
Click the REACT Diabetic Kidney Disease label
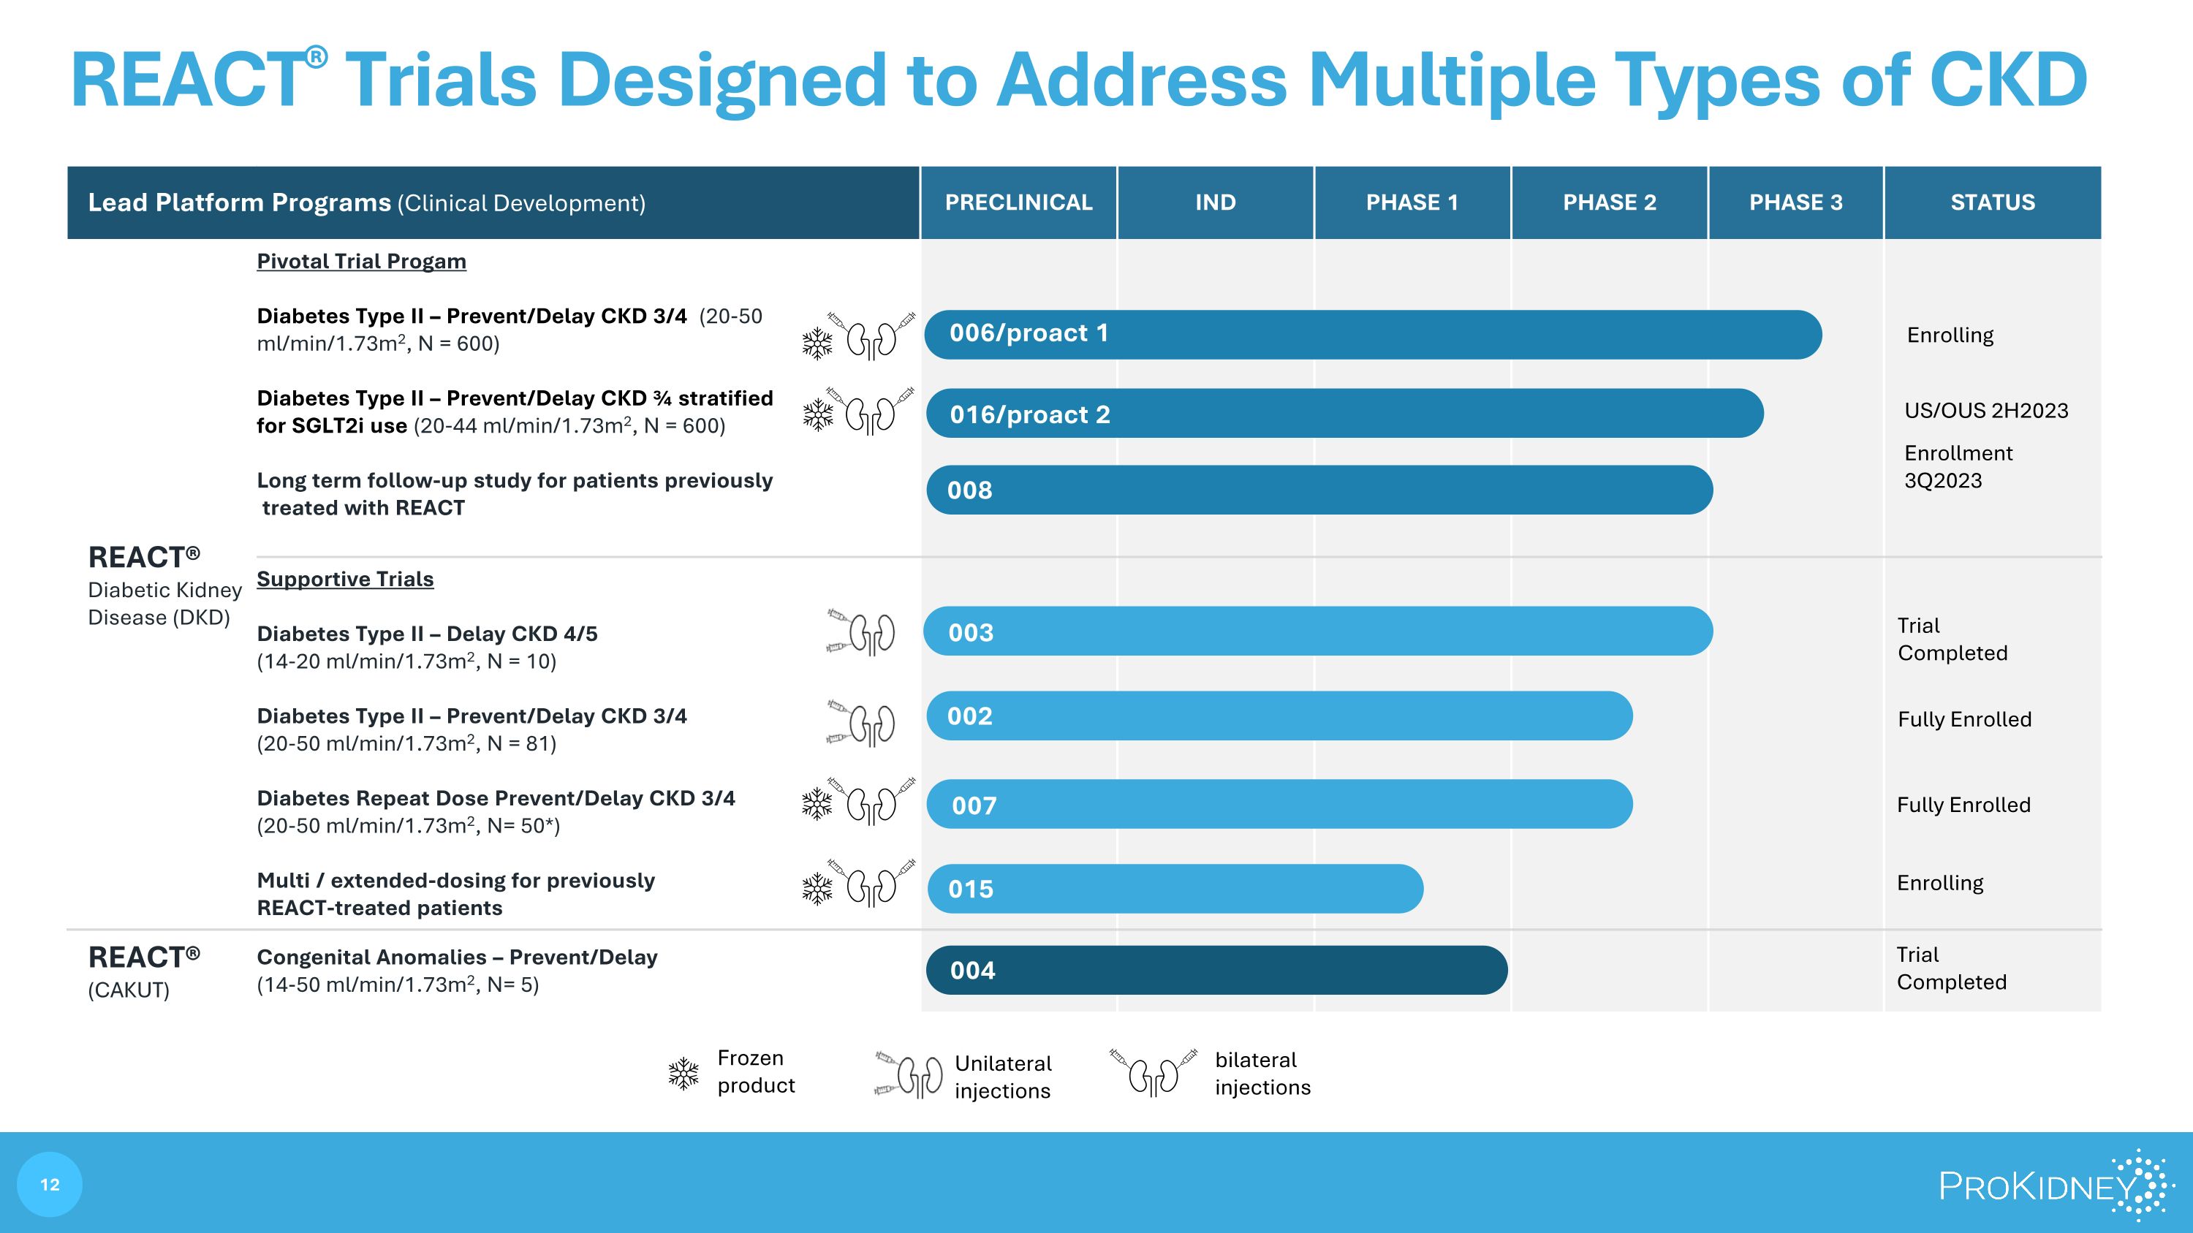pos(165,585)
